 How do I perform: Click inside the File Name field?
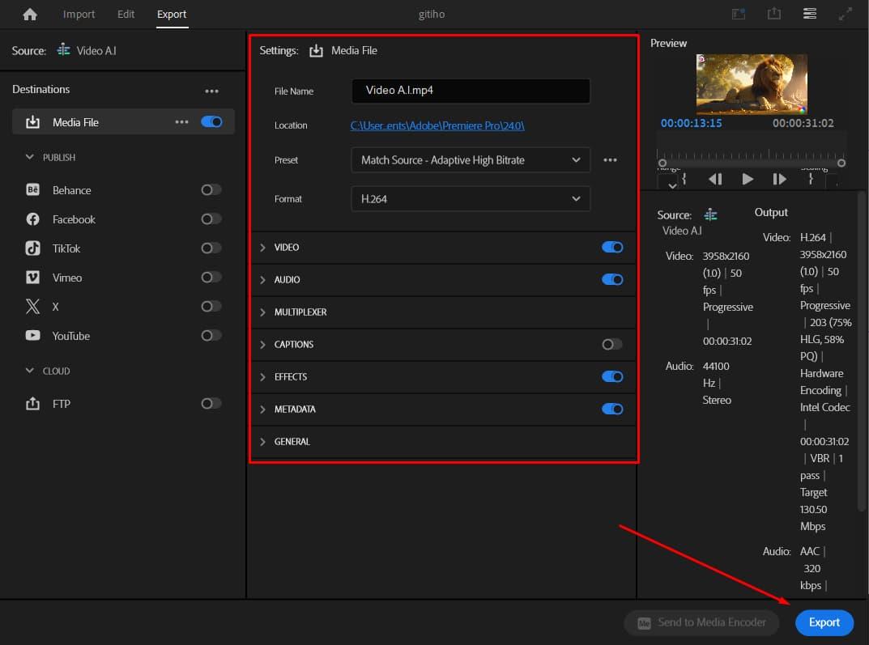point(470,91)
